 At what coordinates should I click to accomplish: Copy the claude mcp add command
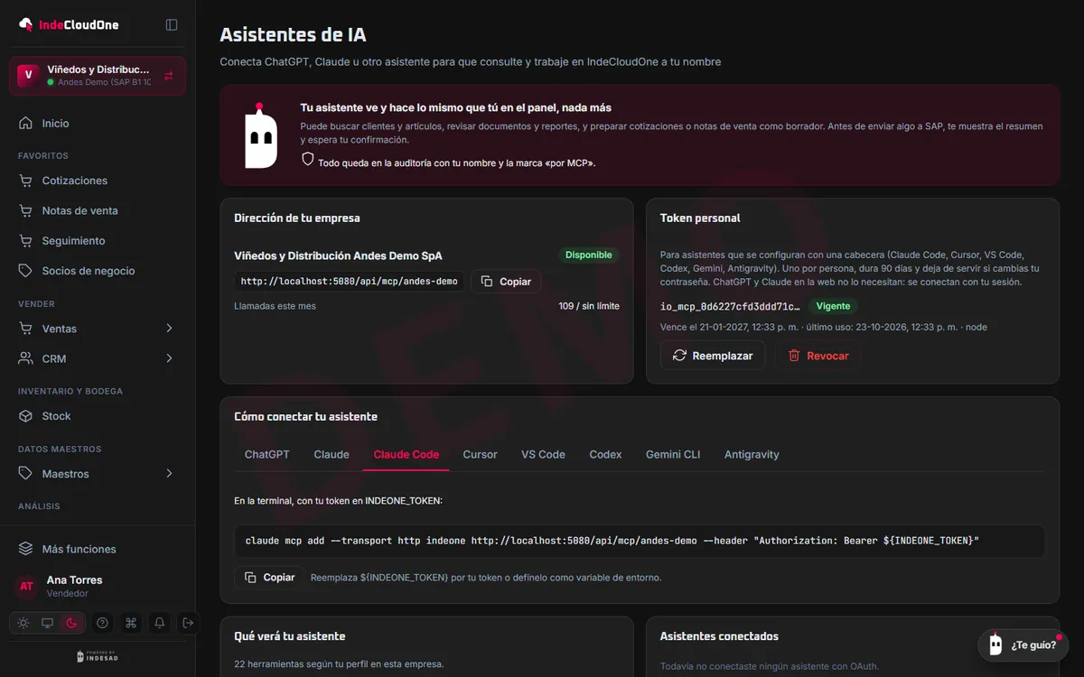[x=269, y=577]
